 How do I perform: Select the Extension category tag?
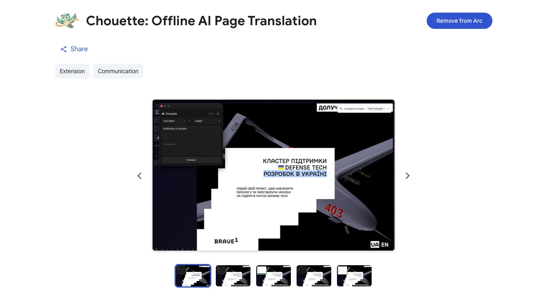click(x=72, y=71)
